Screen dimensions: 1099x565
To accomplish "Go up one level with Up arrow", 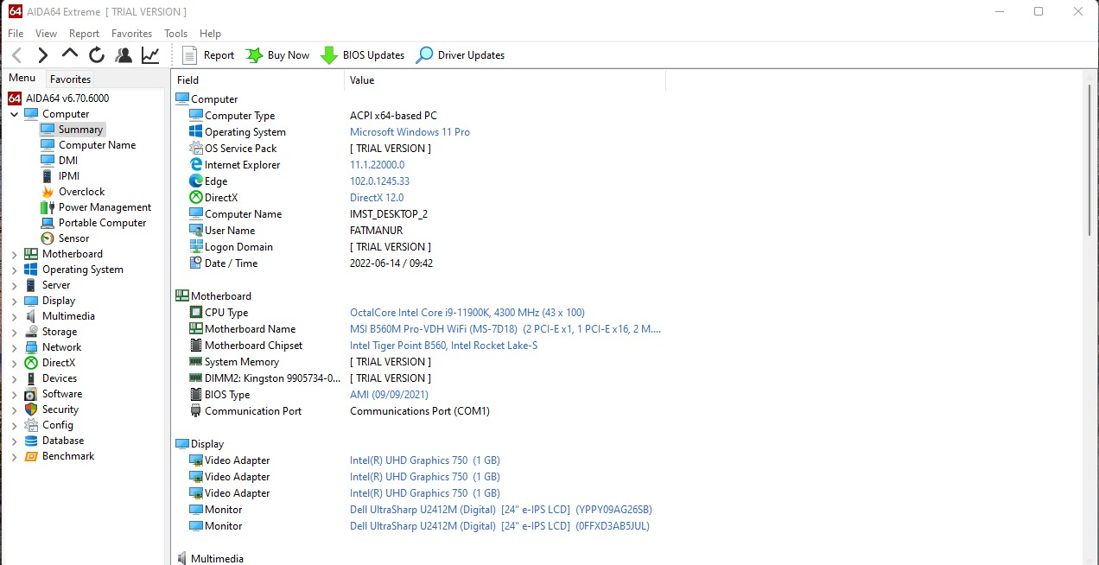I will click(x=70, y=54).
